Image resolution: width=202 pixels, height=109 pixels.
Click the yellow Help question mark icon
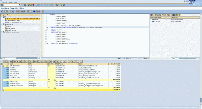61,5
